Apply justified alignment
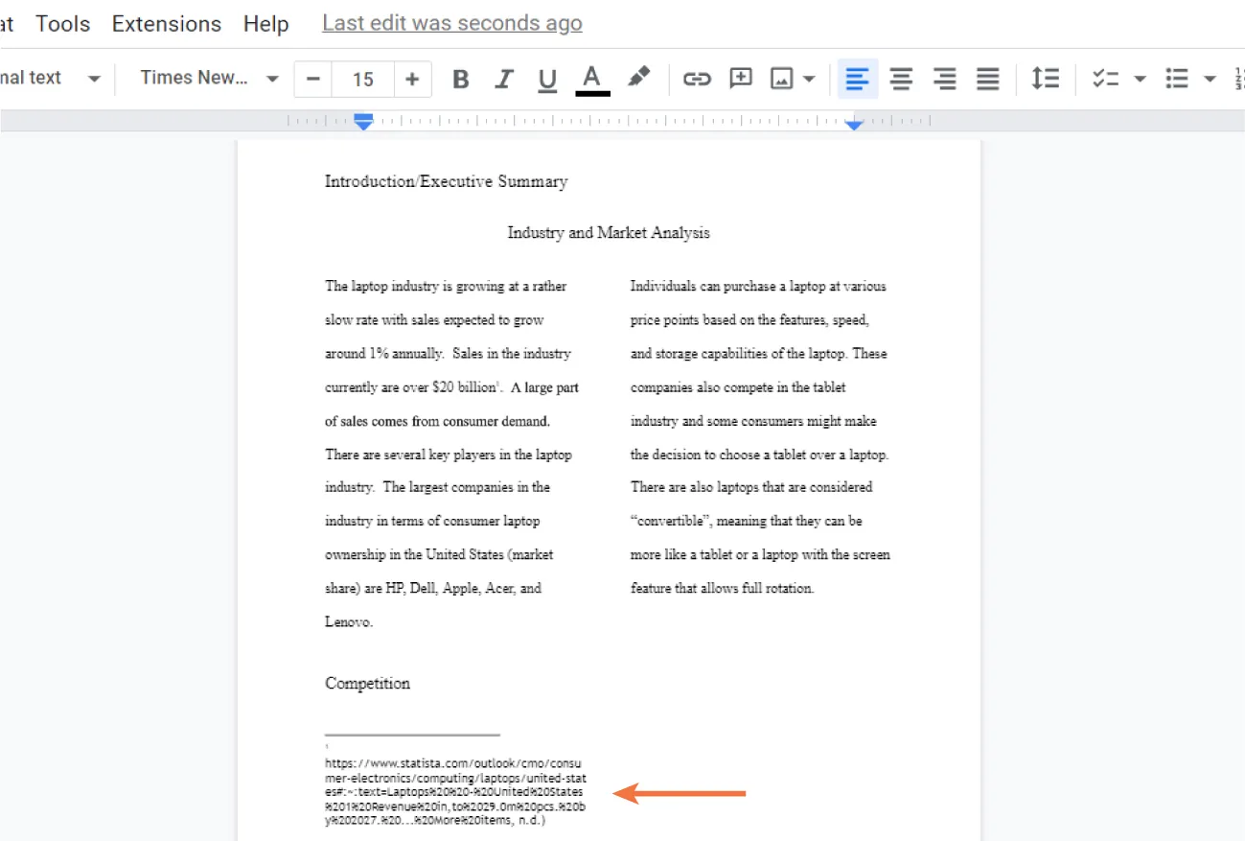The image size is (1245, 841). (988, 79)
